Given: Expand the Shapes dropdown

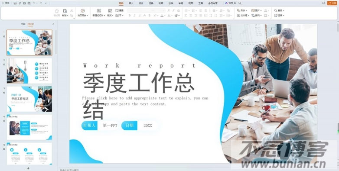Looking at the screenshot, I should [242, 10].
